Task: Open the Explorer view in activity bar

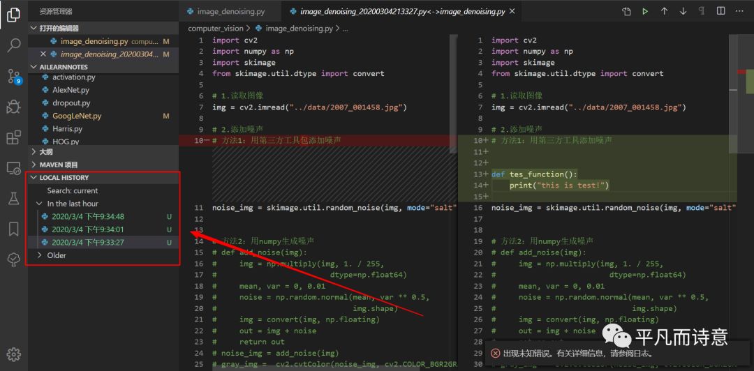Action: pyautogui.click(x=13, y=16)
